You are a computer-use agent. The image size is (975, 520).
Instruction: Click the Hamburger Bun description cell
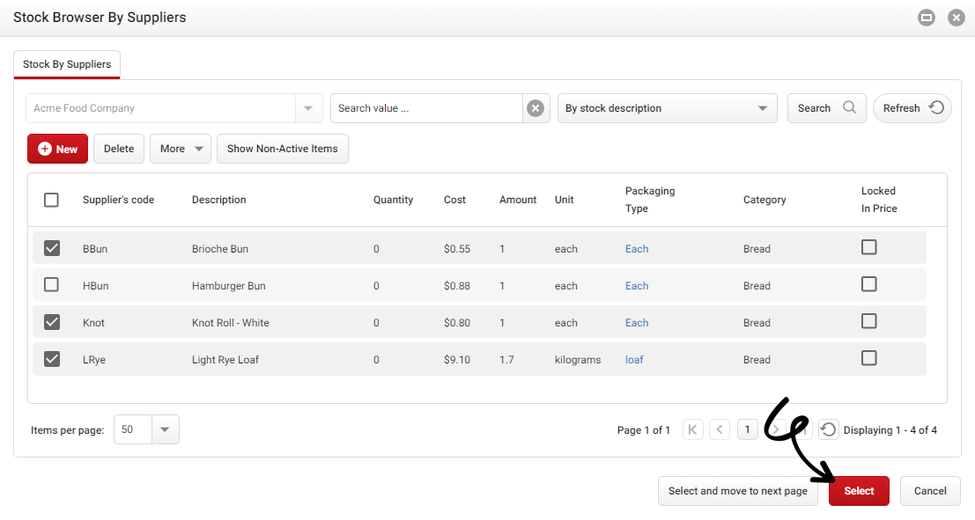(229, 286)
